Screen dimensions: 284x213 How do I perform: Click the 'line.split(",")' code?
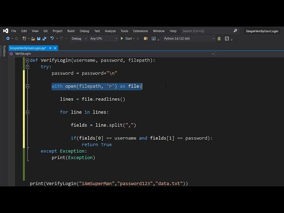coord(116,125)
